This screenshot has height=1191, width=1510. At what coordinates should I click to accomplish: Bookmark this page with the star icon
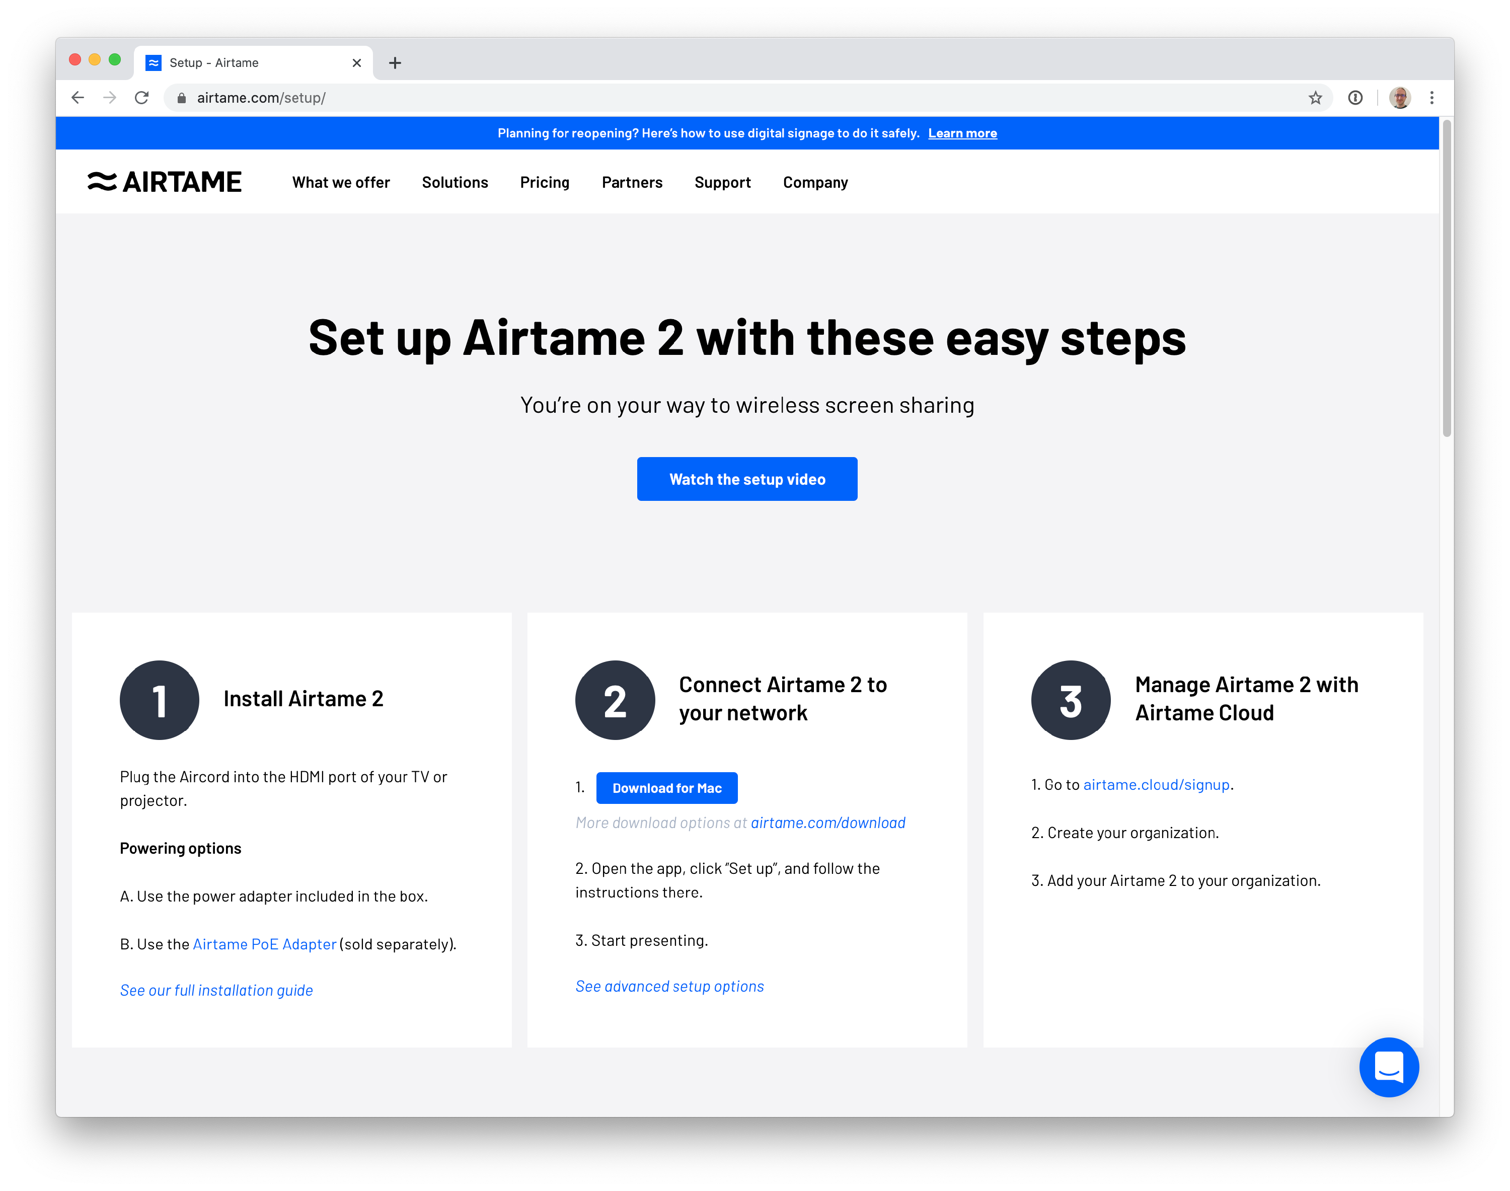pyautogui.click(x=1315, y=98)
